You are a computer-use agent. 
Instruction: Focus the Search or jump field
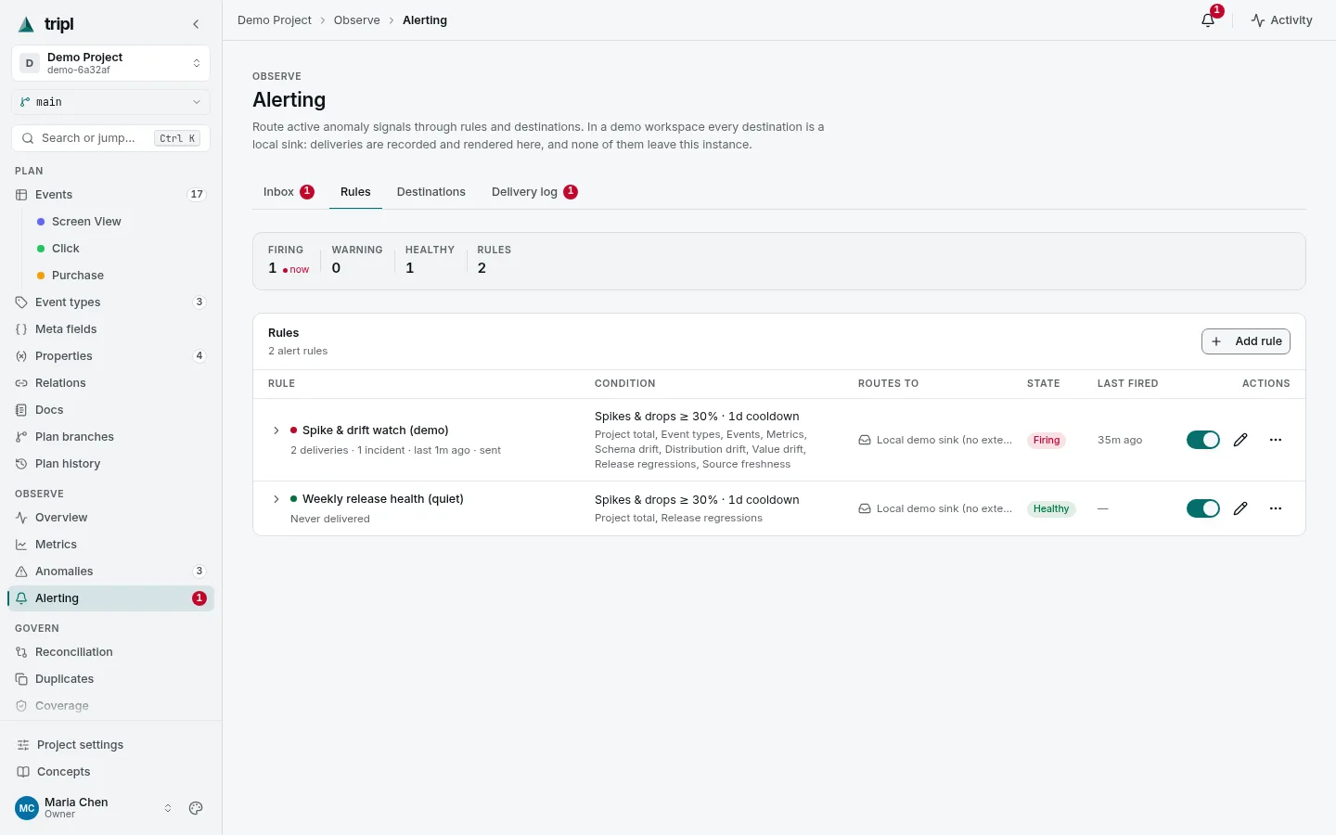coord(110,138)
